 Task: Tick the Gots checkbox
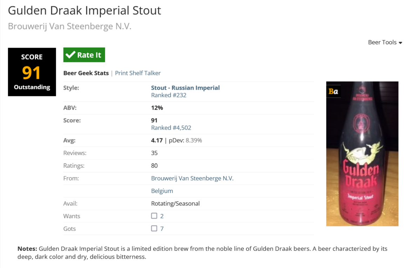[154, 228]
